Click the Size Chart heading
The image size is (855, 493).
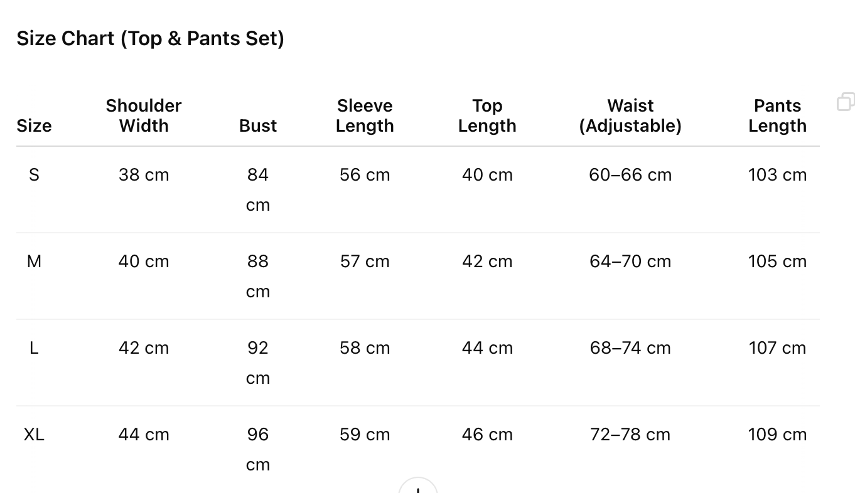[x=150, y=38]
